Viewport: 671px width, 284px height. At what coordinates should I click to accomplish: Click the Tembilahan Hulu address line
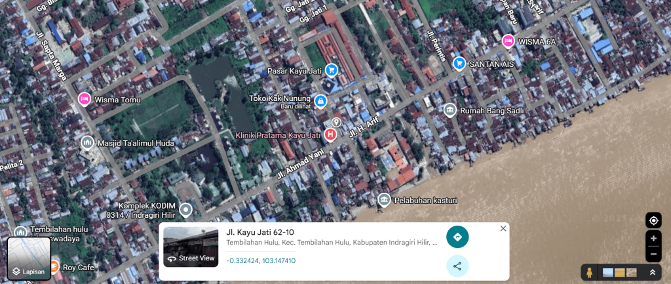(x=332, y=243)
